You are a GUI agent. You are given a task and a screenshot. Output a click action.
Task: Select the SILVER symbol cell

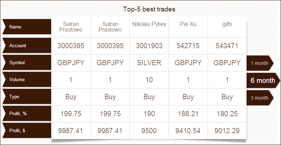point(149,63)
